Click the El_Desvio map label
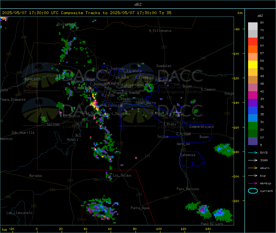The width and height of the screenshot is (276, 233). point(72,116)
